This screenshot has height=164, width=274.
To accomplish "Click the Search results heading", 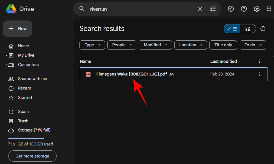I will coord(102,29).
